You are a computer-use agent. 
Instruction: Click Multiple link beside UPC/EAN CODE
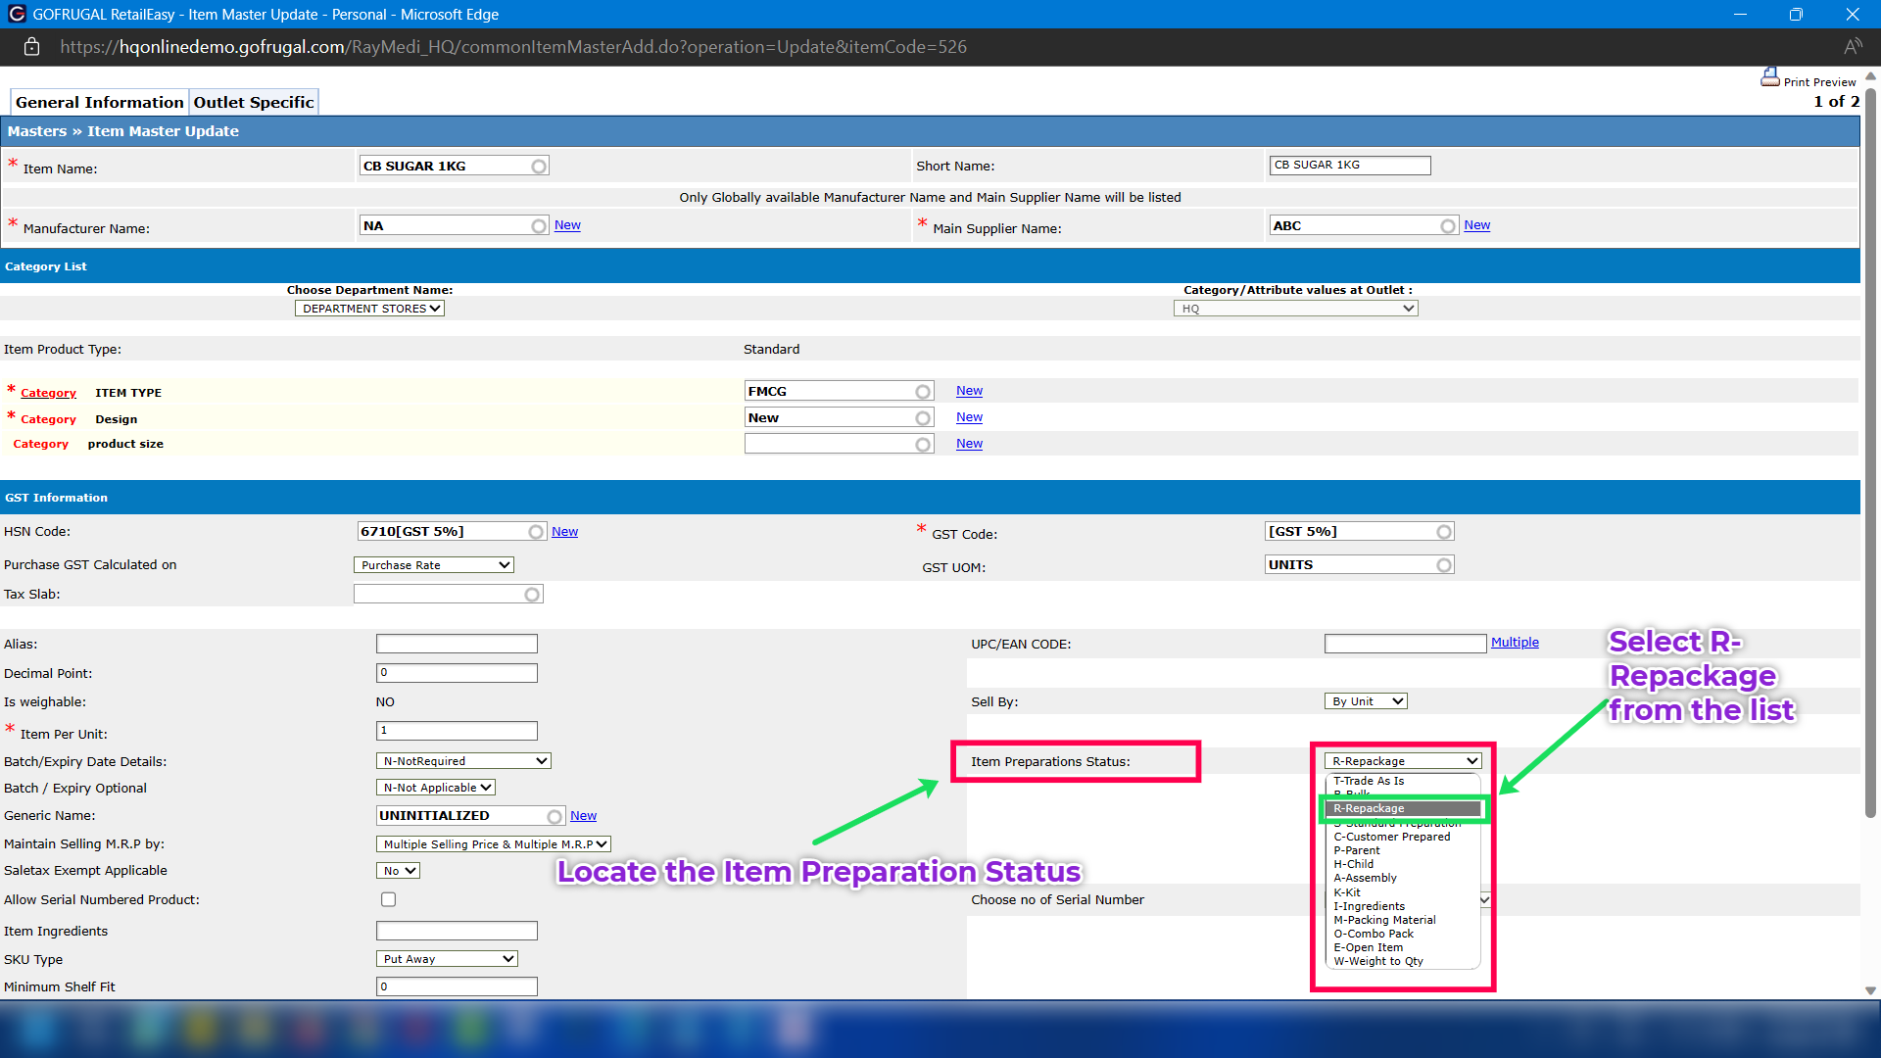click(x=1515, y=643)
